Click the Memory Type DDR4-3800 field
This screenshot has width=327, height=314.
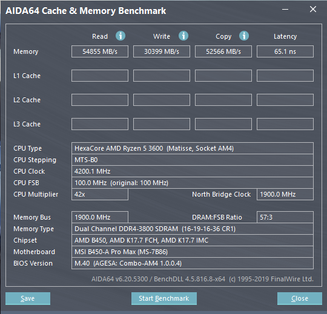pyautogui.click(x=193, y=229)
